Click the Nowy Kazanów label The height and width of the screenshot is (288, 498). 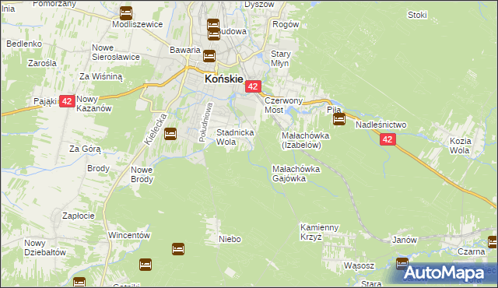click(94, 104)
